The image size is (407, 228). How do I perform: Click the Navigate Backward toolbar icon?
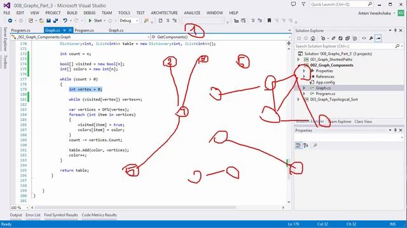tap(10, 20)
